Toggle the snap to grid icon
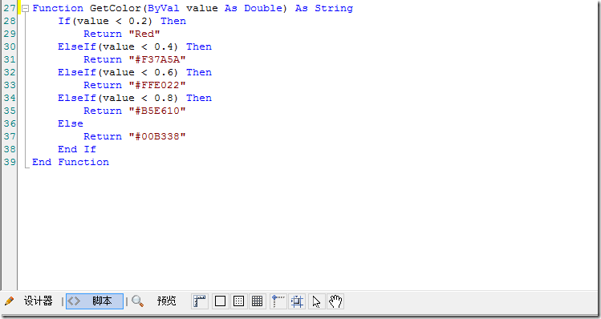This screenshot has width=601, height=319. click(297, 301)
